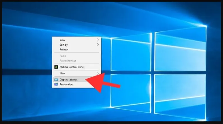
Task: Open Display settings from context menu
Action: pos(77,80)
